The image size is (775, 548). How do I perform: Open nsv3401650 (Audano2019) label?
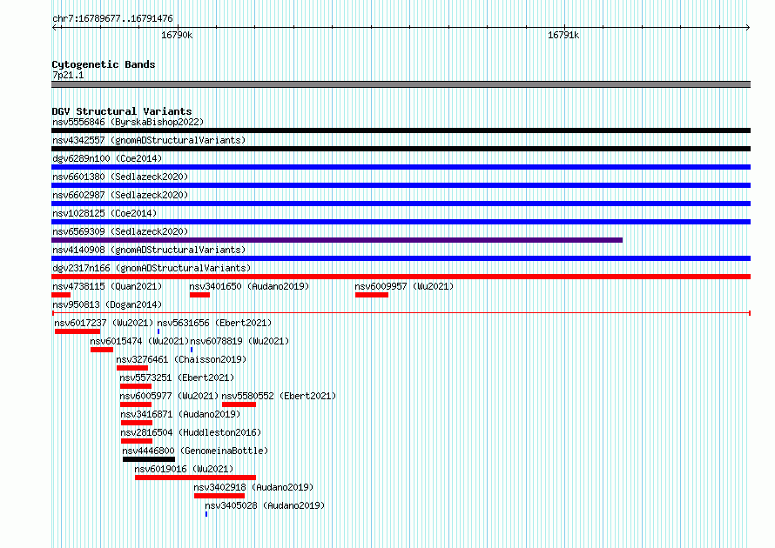pyautogui.click(x=249, y=286)
